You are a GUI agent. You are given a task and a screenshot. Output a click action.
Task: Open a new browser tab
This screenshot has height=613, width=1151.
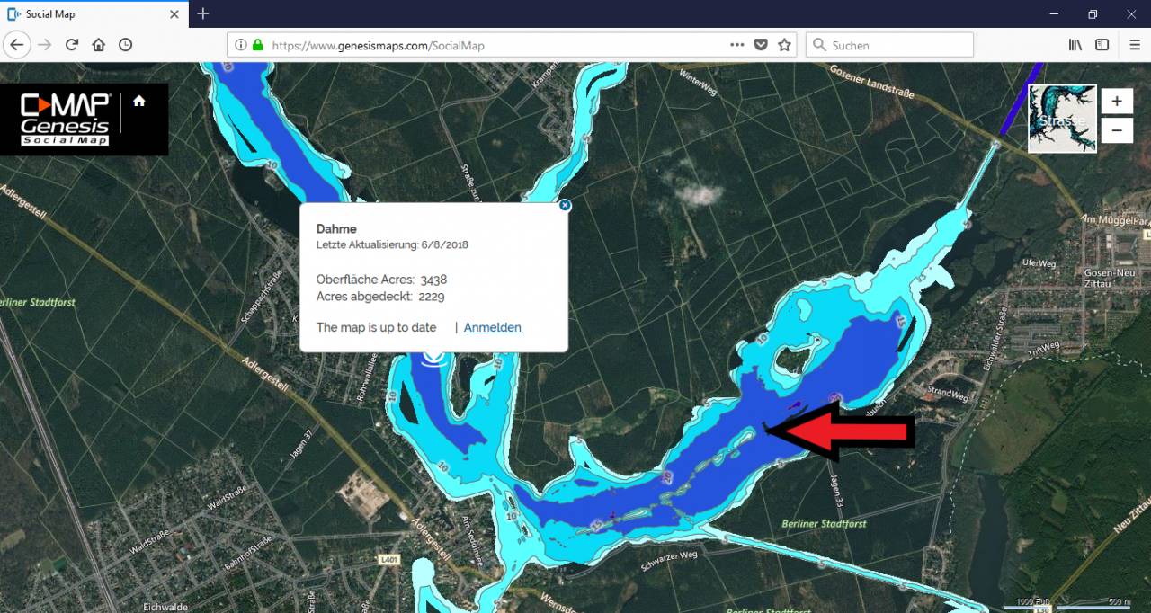click(203, 13)
